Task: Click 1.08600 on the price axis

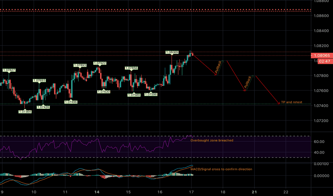Action: (x=321, y=16)
